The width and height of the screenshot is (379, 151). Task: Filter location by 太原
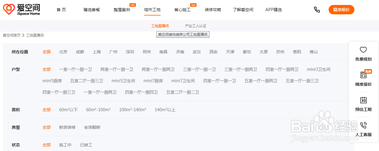(264, 52)
